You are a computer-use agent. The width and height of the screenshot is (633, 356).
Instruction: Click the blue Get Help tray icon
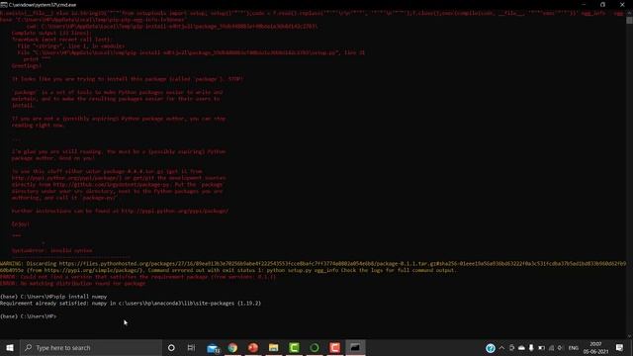point(491,347)
